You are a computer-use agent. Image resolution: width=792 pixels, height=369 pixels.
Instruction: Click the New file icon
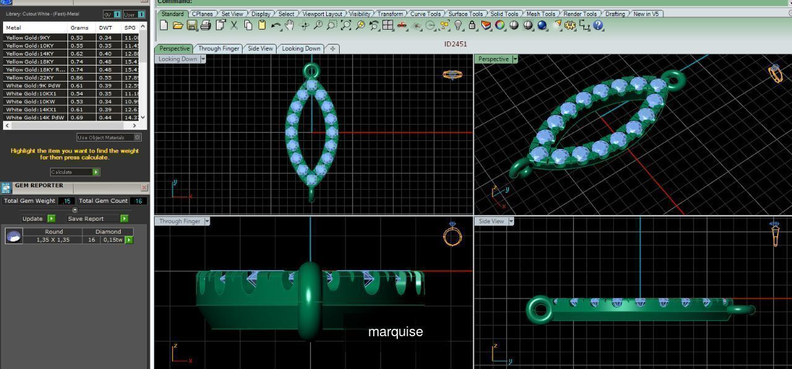[x=163, y=25]
